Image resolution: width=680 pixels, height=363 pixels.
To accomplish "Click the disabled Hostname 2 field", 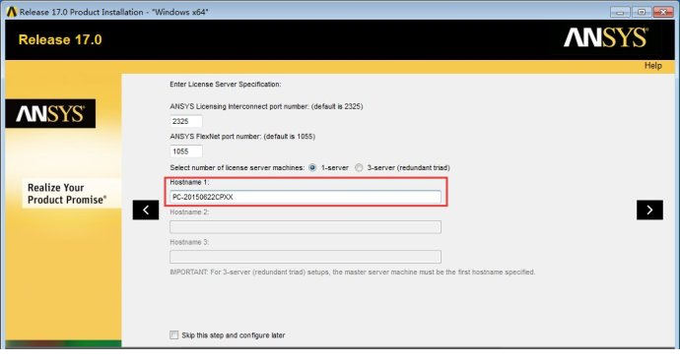I will 306,227.
